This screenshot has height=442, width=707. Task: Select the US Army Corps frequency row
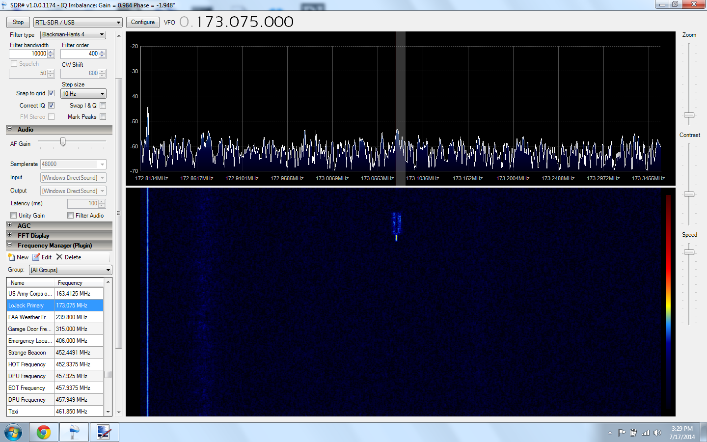coord(55,294)
